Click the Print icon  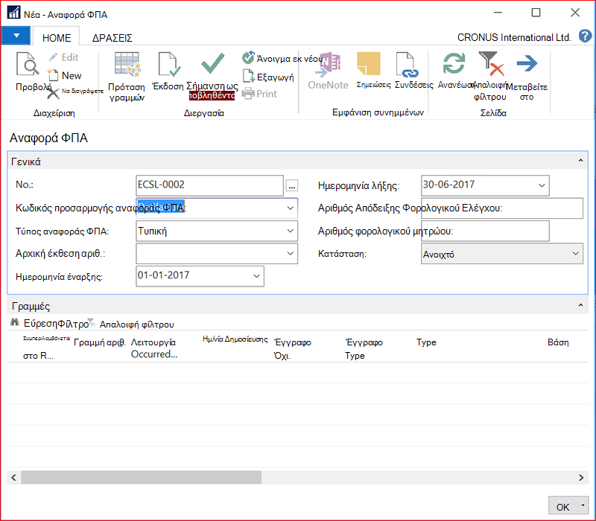(x=248, y=94)
